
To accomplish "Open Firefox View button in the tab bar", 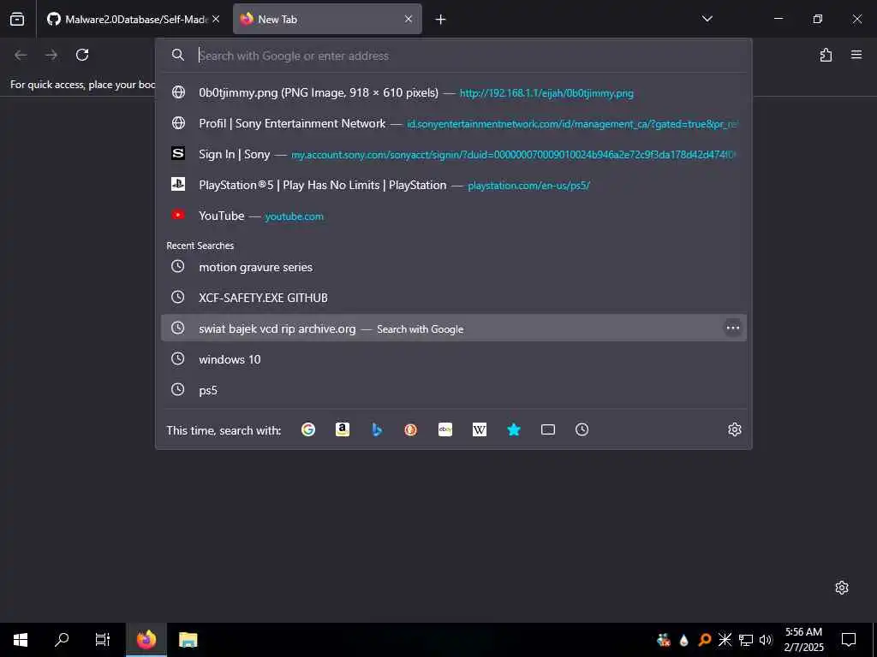I will pos(17,19).
